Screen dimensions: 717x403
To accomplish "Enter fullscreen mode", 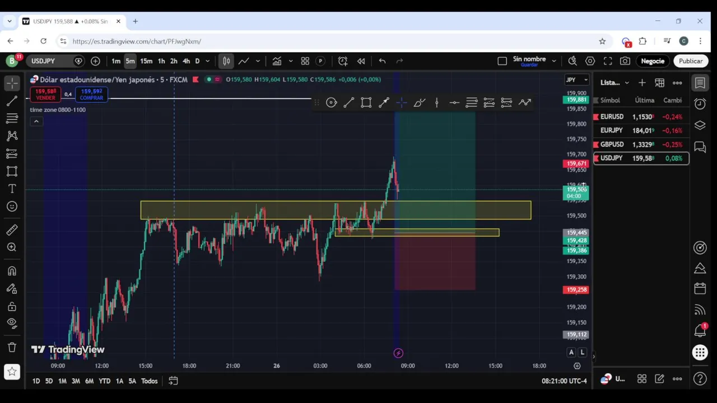I will (x=608, y=61).
